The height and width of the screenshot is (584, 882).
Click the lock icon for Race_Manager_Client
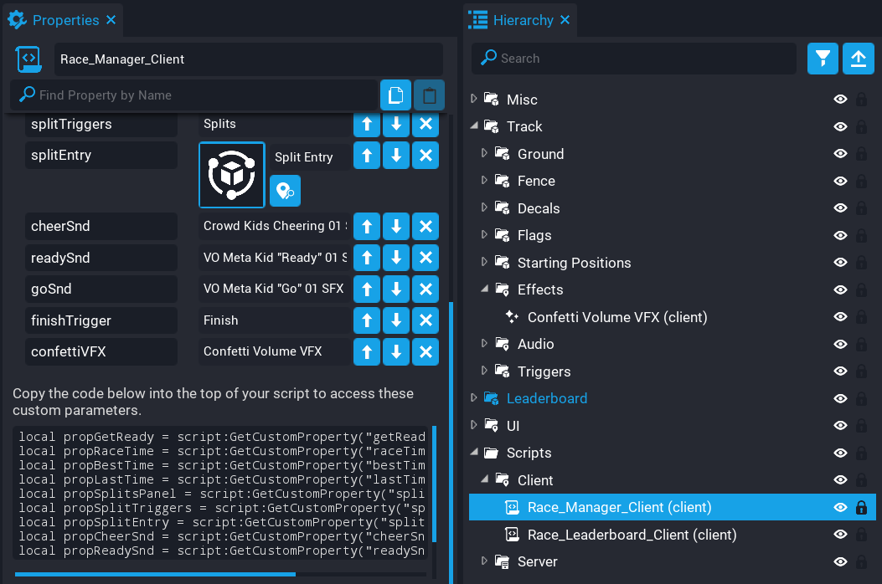861,508
